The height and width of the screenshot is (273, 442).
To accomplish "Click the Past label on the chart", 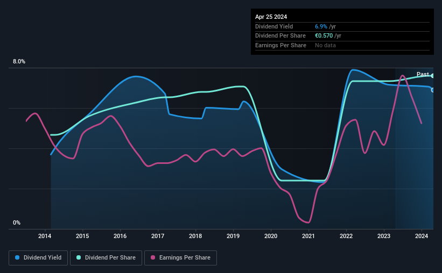I will [x=423, y=74].
